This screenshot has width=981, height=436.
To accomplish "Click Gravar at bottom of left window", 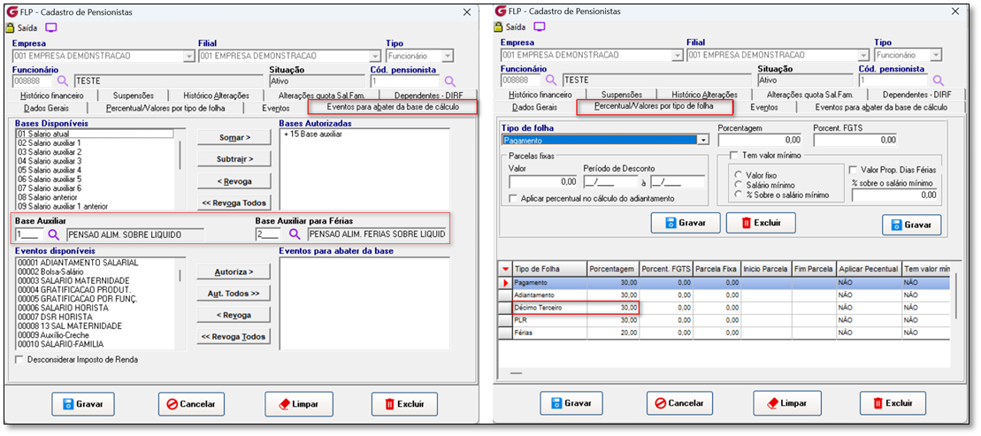I will click(x=83, y=404).
